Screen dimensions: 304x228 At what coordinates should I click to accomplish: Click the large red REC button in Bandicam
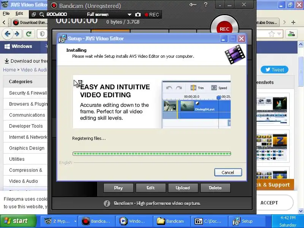pos(225,29)
